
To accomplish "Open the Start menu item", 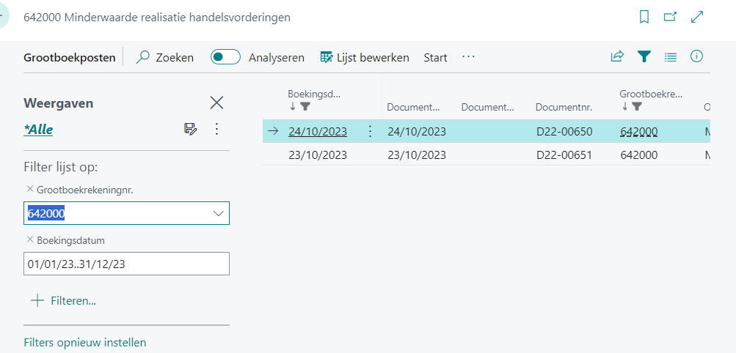I will point(435,57).
